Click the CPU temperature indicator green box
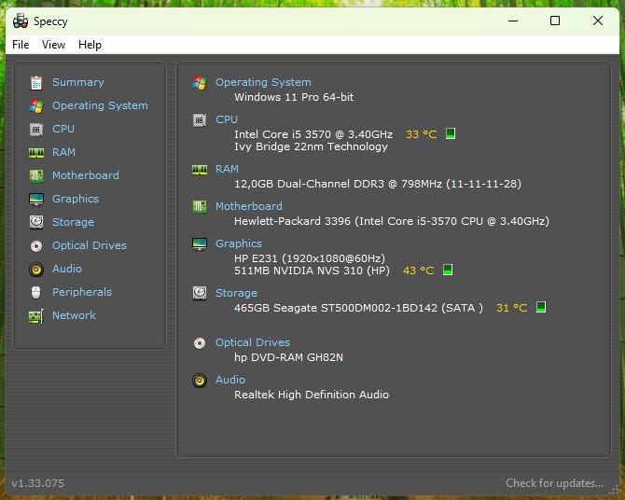This screenshot has height=500, width=625. (x=451, y=133)
